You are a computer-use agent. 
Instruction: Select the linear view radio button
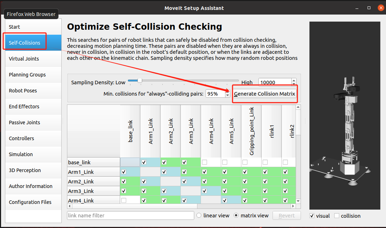pos(199,216)
